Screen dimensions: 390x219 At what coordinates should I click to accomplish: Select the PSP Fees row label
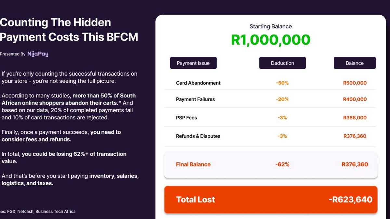pos(186,118)
